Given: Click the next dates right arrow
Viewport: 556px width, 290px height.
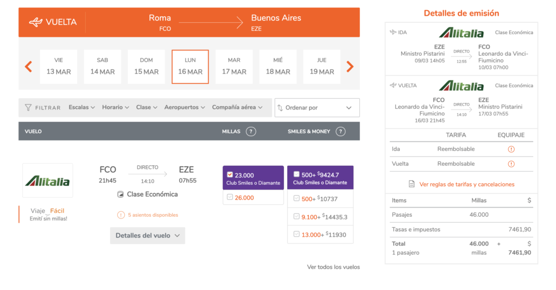Looking at the screenshot, I should point(350,67).
